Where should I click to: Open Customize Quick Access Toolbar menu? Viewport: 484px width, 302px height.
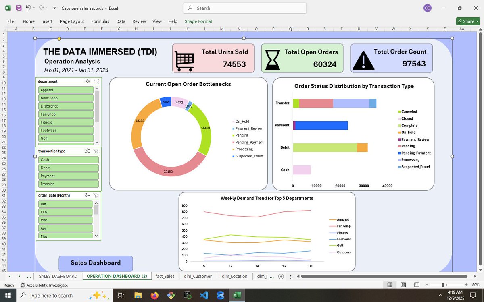(54, 8)
